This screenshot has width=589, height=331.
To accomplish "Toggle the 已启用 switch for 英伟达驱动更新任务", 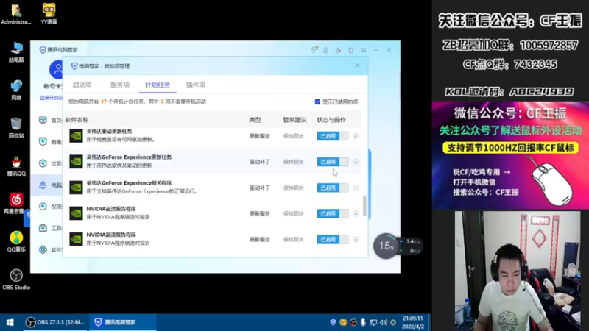I will 333,136.
